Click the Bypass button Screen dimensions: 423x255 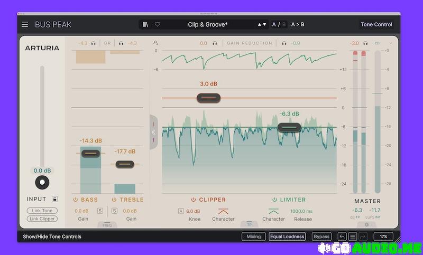point(321,237)
